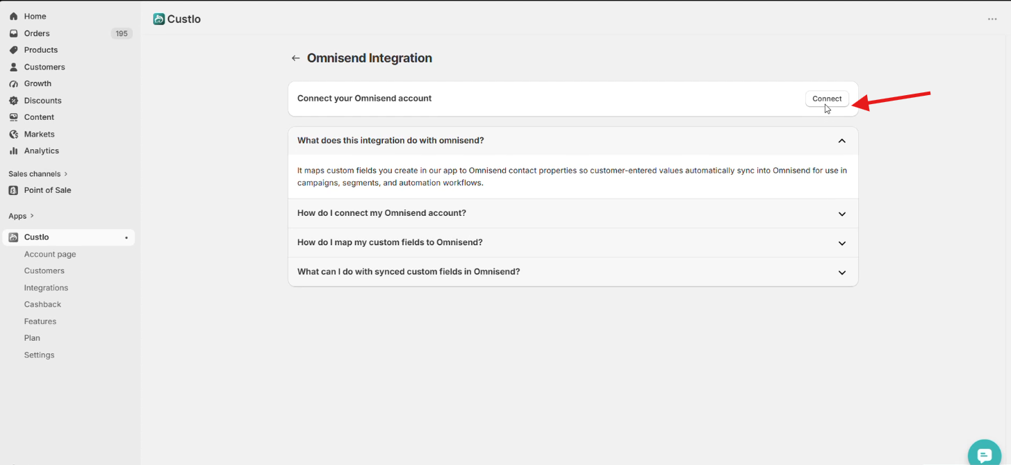The height and width of the screenshot is (465, 1011).
Task: Click 'What can I do with synced custom fields' heading
Action: [x=409, y=271]
